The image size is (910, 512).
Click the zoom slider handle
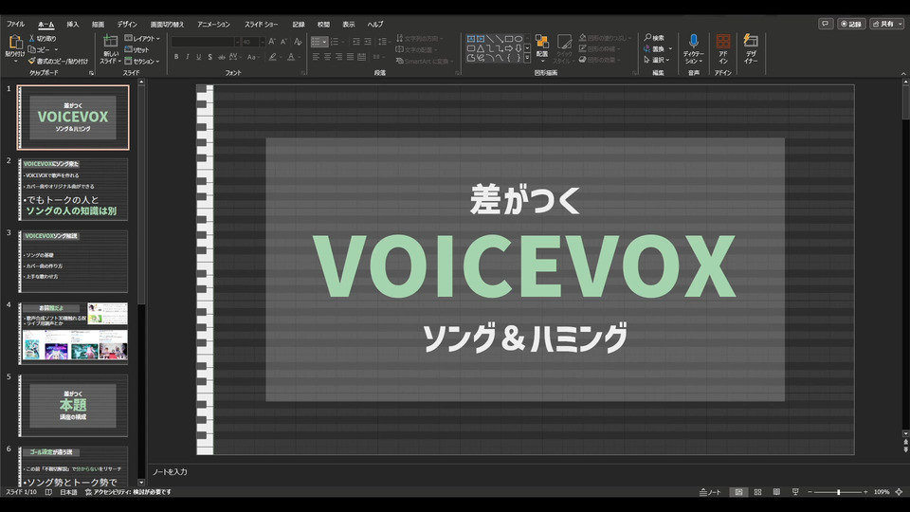838,492
